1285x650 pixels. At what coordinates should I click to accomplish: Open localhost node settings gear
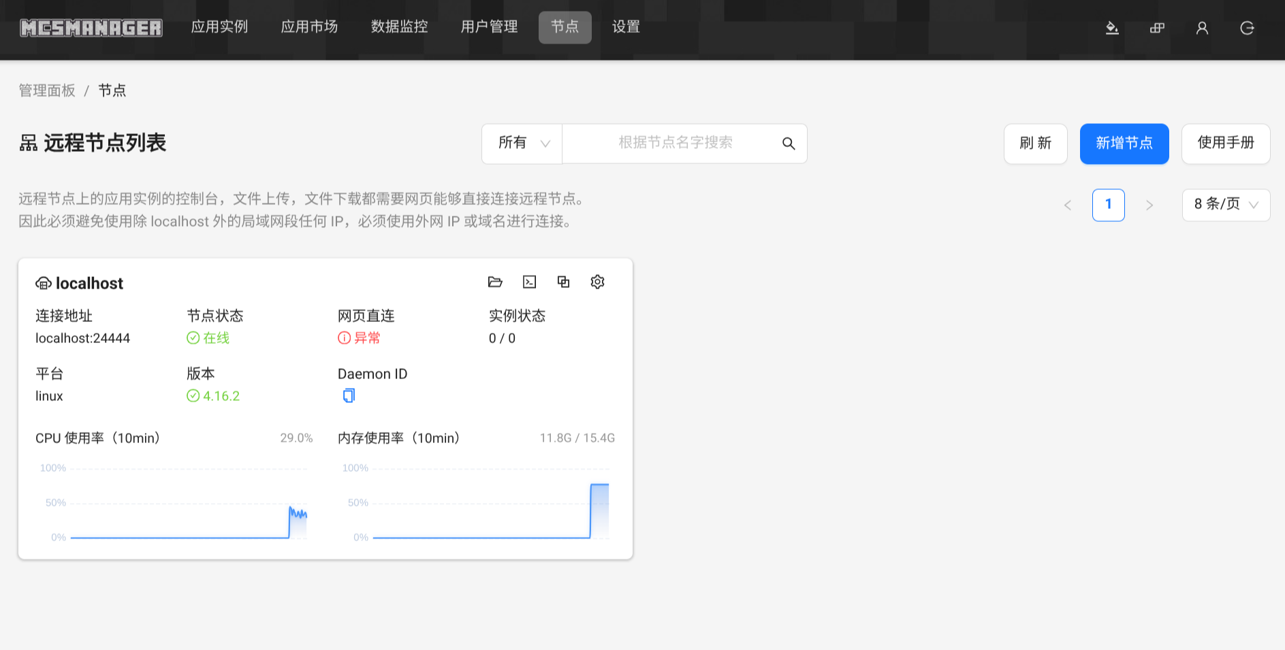597,282
